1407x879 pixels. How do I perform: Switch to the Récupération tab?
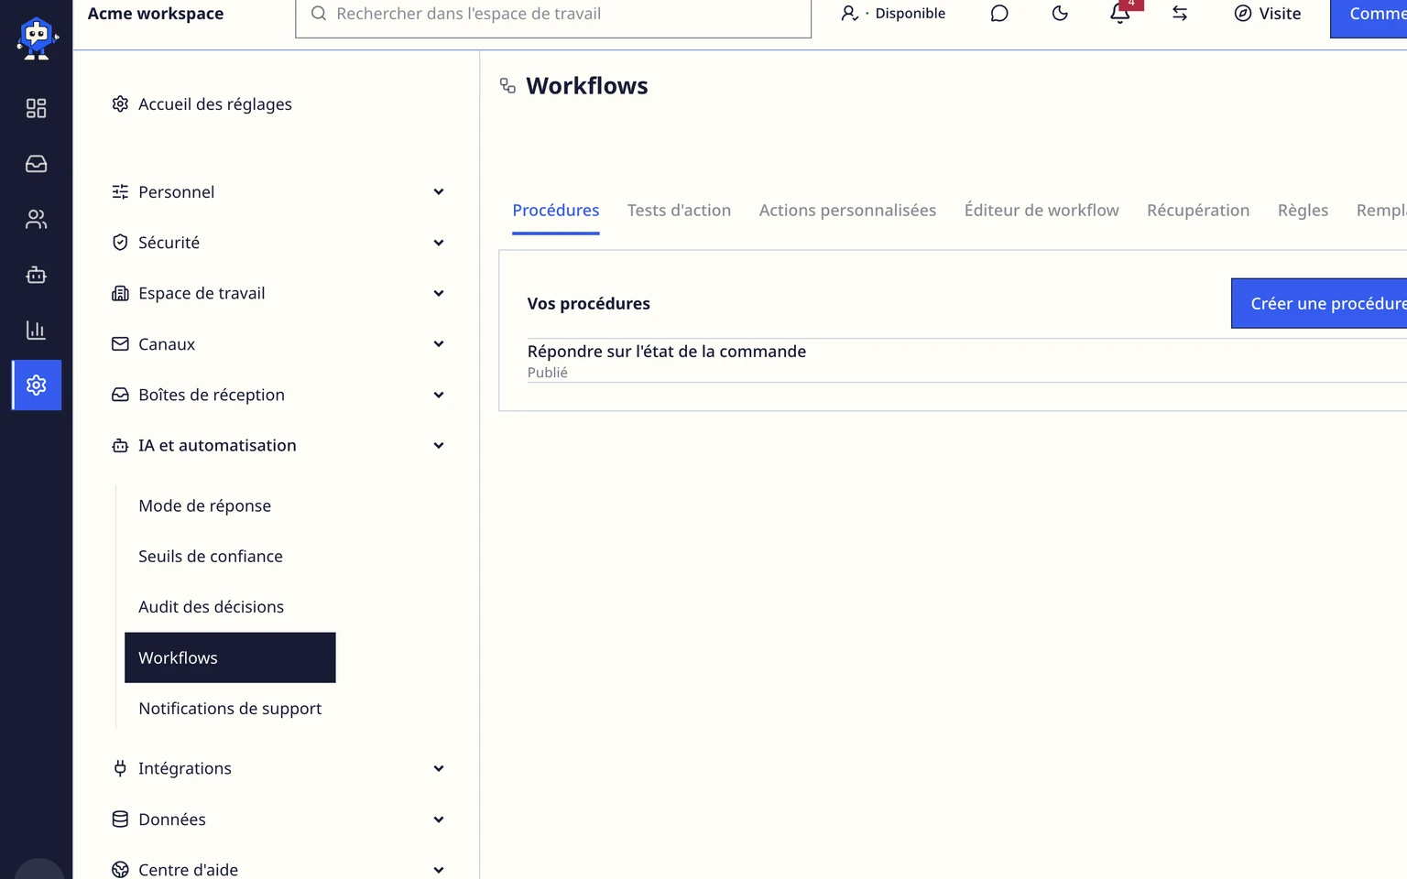point(1198,211)
